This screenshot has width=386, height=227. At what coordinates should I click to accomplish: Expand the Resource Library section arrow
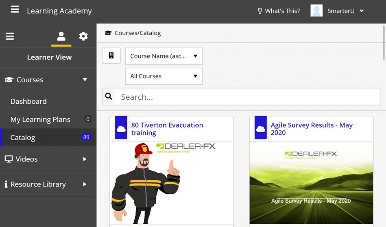[x=85, y=184]
